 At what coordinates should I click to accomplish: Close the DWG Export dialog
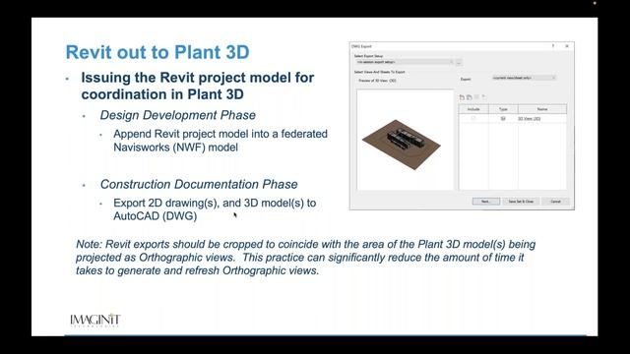pyautogui.click(x=567, y=46)
